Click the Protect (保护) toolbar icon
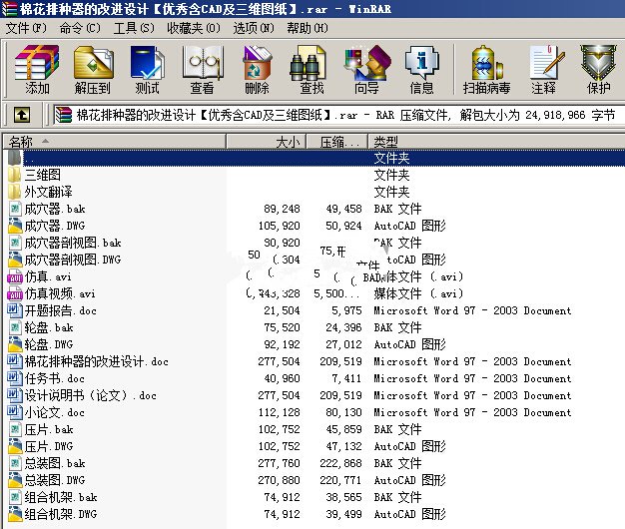This screenshot has height=529, width=625. [598, 69]
